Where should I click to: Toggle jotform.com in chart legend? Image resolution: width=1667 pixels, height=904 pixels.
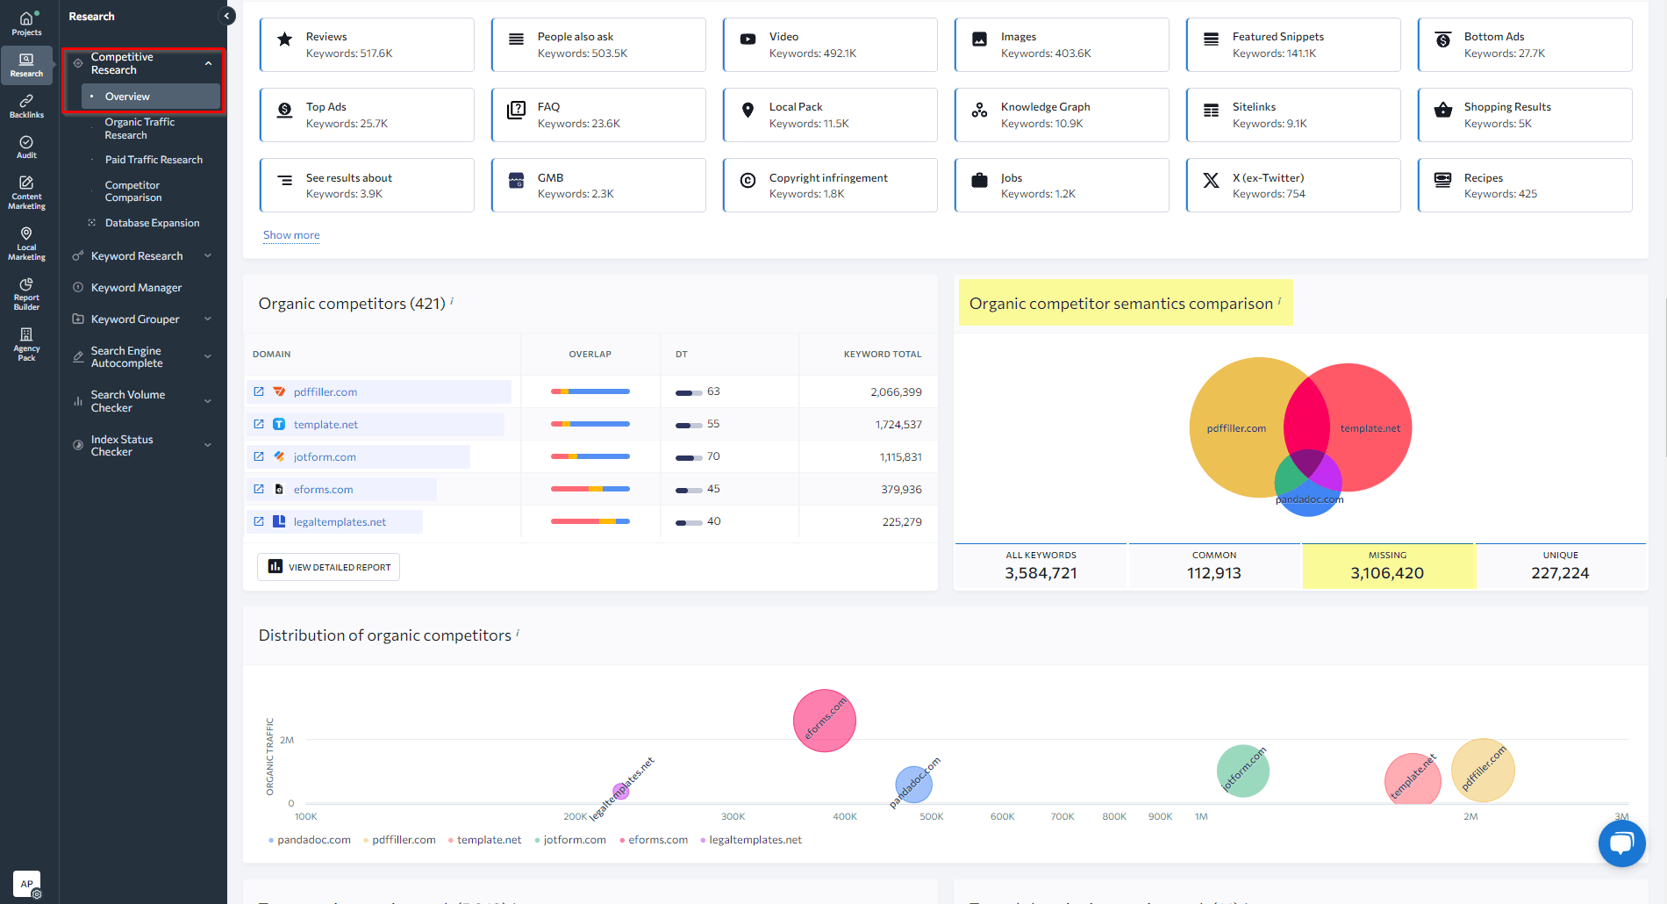click(570, 840)
